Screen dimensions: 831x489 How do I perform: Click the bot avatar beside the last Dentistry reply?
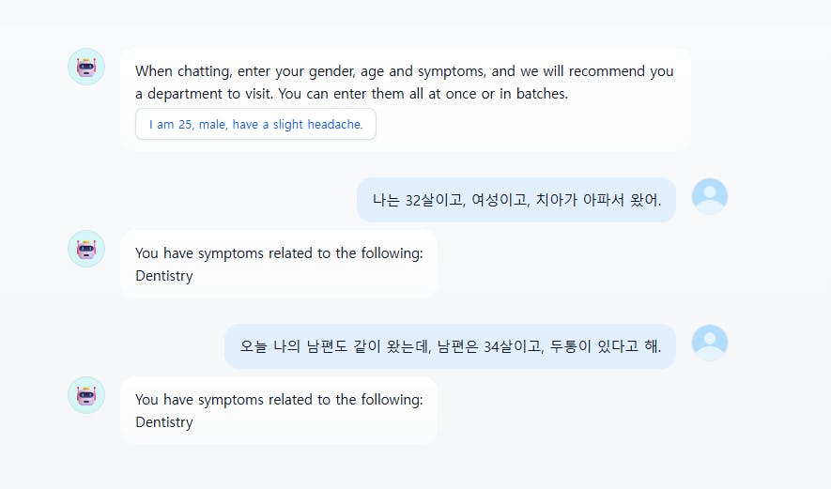click(x=86, y=395)
